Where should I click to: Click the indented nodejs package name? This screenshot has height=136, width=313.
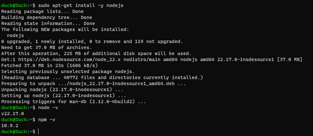15,35
